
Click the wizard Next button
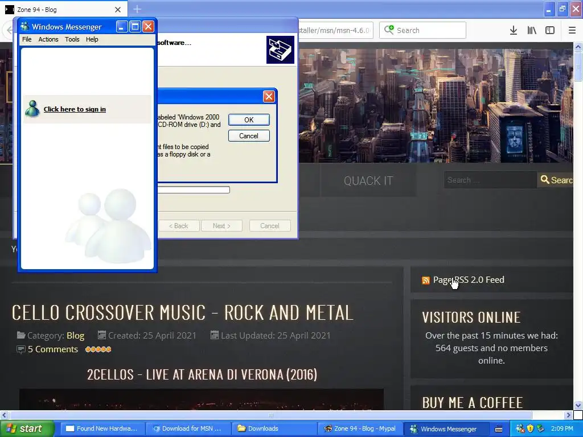(221, 226)
